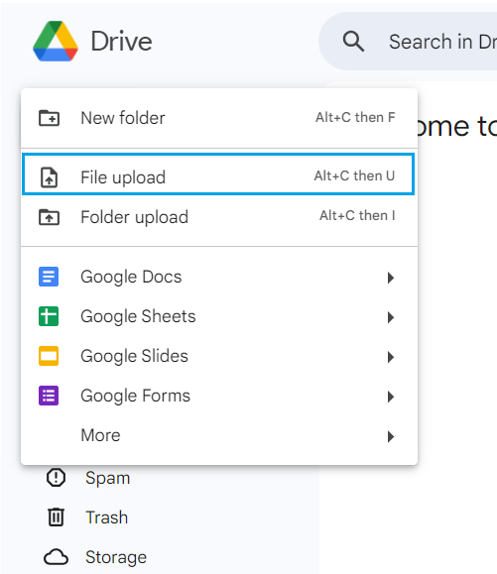Expand the More submenu arrow
Image resolution: width=497 pixels, height=574 pixels.
(x=391, y=436)
